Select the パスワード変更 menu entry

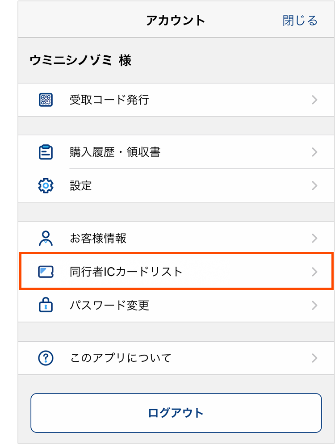[109, 306]
